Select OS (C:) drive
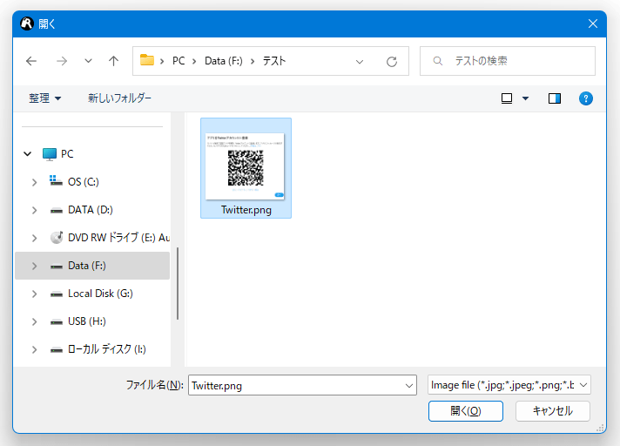Viewport: 620px width, 446px height. (x=83, y=182)
